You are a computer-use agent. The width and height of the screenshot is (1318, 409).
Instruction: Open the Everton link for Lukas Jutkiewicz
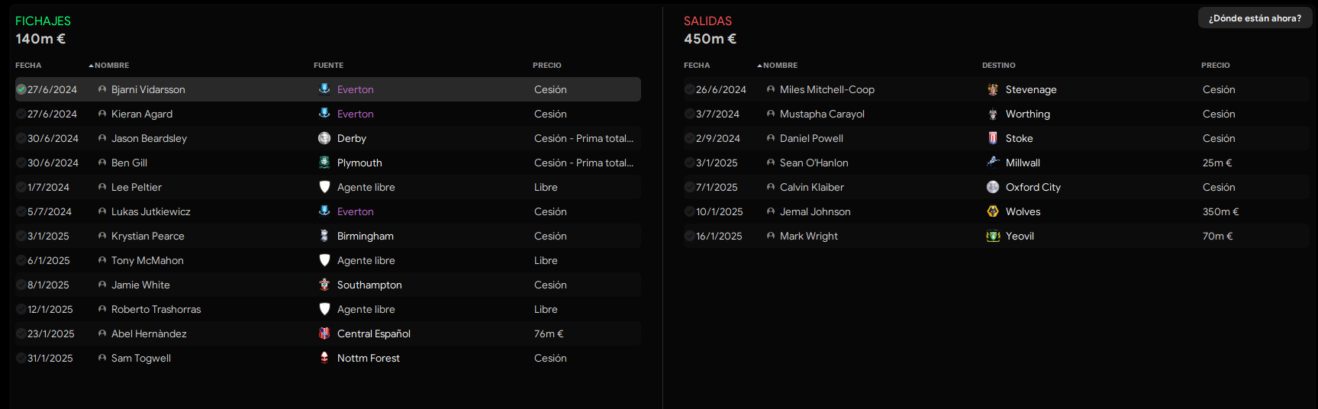pyautogui.click(x=356, y=211)
